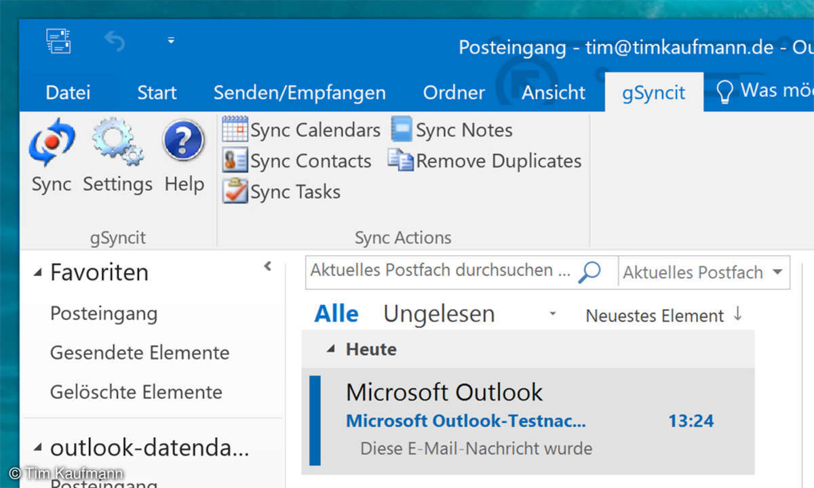Open the gSyncit Help question-mark icon
Image resolution: width=814 pixels, height=488 pixels.
(x=183, y=141)
